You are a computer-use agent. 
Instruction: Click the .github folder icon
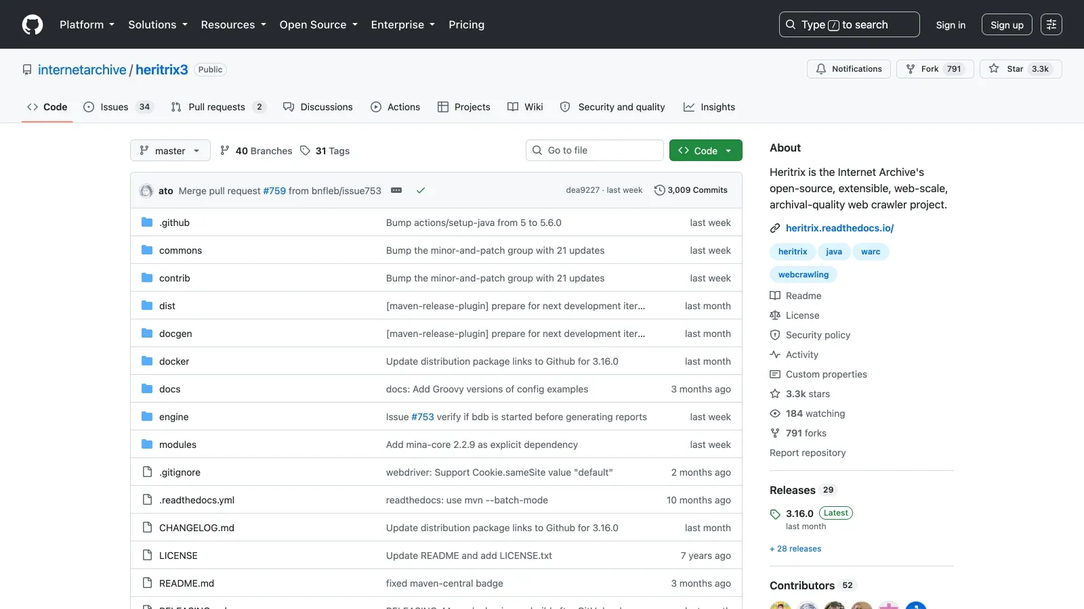147,223
